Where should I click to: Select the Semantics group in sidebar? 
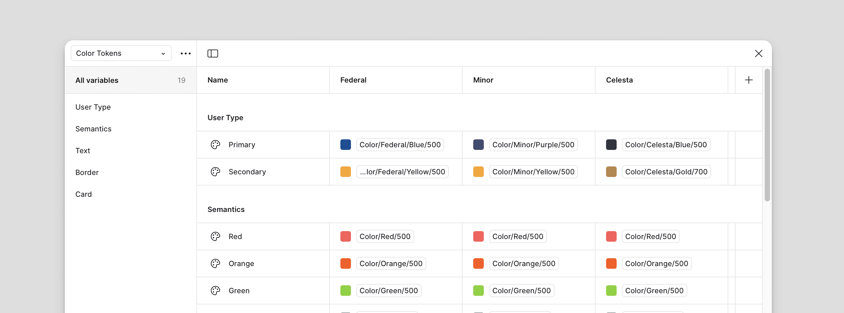tap(94, 129)
